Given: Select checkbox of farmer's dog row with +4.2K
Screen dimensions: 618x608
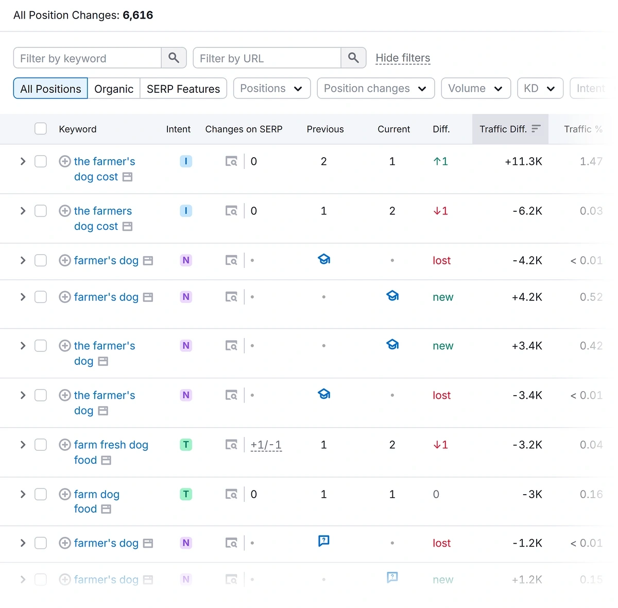Looking at the screenshot, I should pyautogui.click(x=41, y=297).
